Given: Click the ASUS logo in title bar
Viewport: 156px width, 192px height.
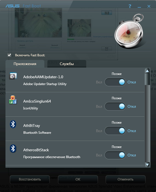Looking at the screenshot, I should click(13, 6).
